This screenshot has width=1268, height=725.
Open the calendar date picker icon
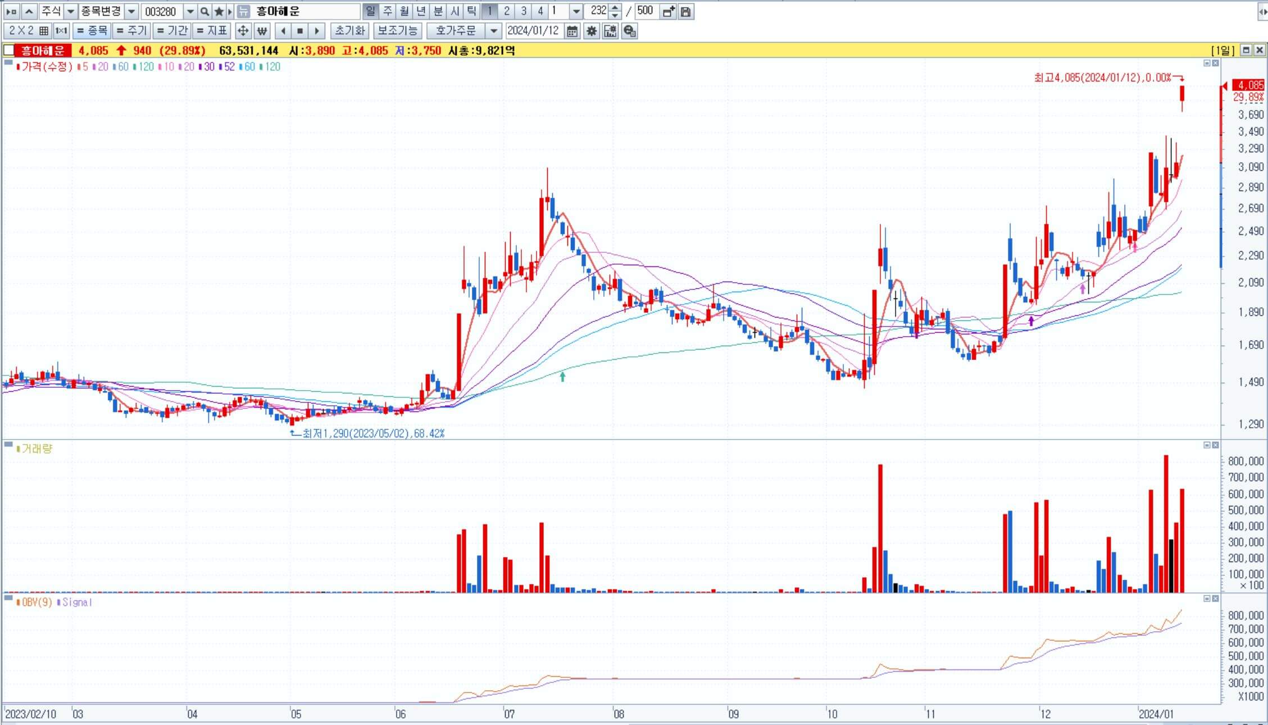(572, 31)
